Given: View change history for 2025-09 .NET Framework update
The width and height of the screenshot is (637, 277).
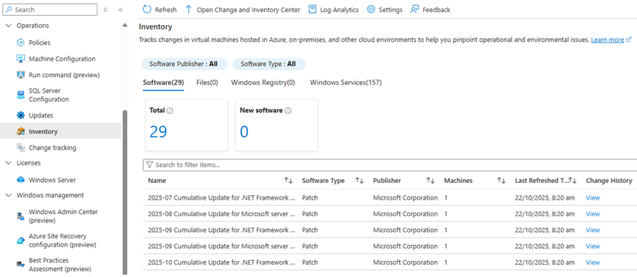Looking at the screenshot, I should [x=593, y=230].
